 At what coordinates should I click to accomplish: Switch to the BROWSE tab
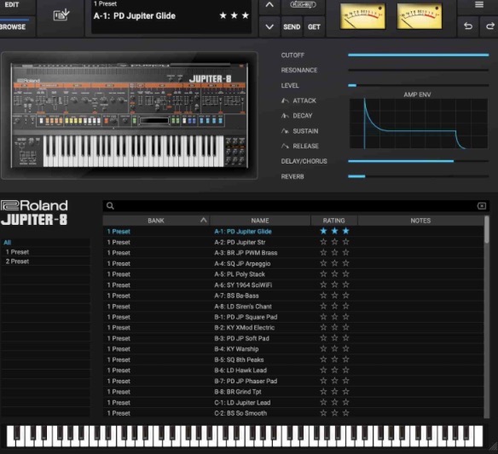pos(13,27)
